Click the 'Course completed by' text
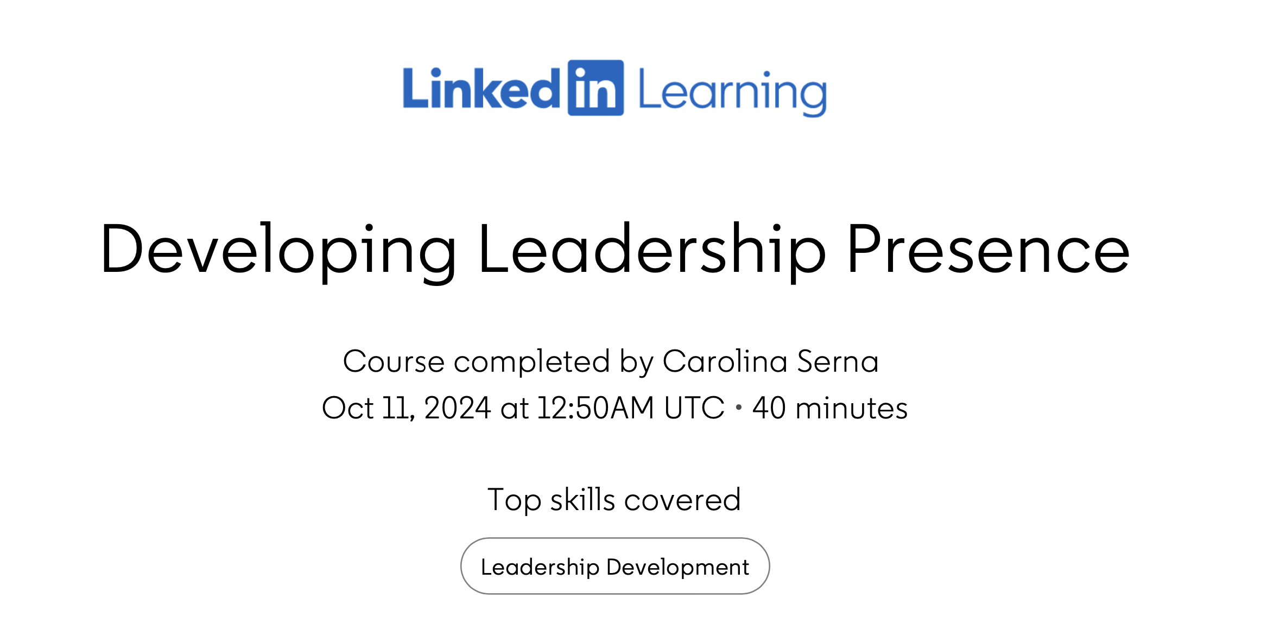Screen dimensions: 1261x636 click(x=498, y=362)
